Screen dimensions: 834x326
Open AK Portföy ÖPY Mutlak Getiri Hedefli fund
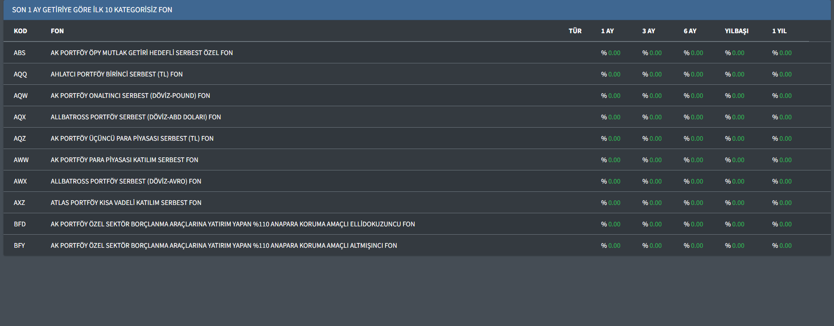point(141,53)
